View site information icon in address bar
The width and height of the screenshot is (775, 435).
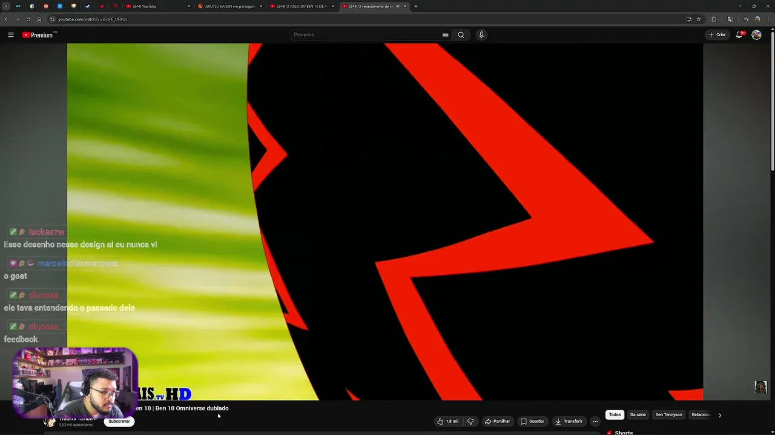[x=53, y=19]
